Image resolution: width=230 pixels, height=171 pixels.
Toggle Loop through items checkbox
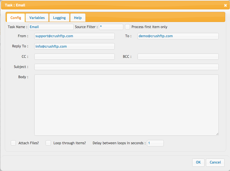click(x=48, y=143)
